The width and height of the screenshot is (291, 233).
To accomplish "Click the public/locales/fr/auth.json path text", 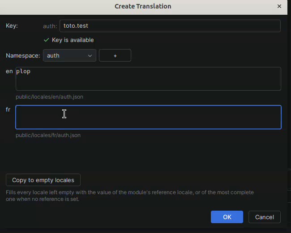I will coord(48,135).
